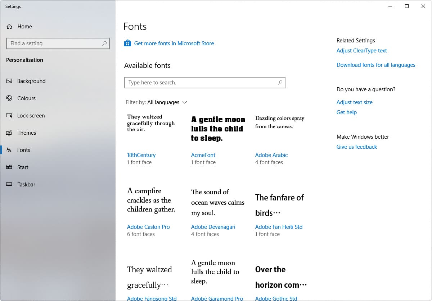Click the Home icon in sidebar
The height and width of the screenshot is (301, 432).
[x=10, y=27]
